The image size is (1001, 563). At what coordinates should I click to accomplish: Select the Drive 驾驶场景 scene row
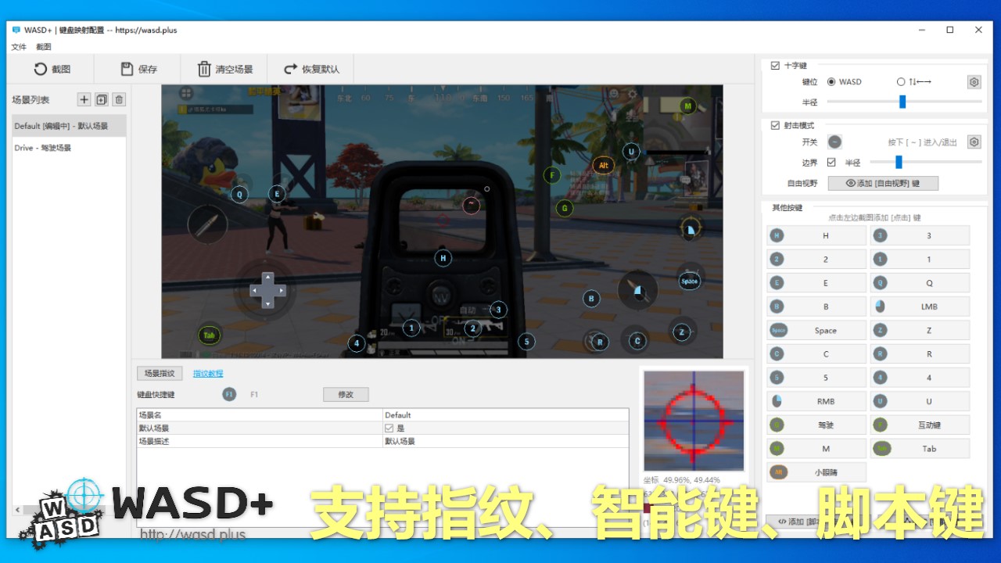[x=69, y=148]
